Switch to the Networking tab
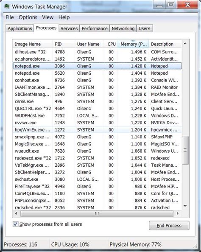This screenshot has width=201, height=252. pyautogui.click(x=123, y=28)
